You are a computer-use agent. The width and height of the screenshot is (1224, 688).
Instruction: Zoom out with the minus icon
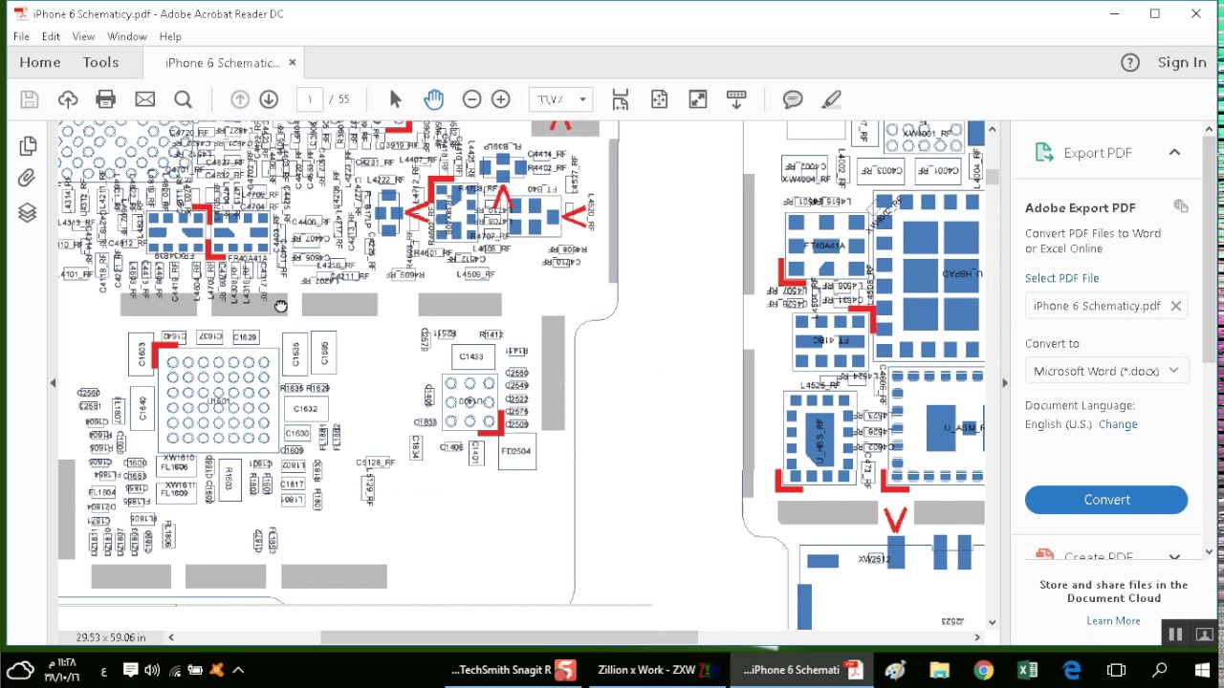pos(471,99)
